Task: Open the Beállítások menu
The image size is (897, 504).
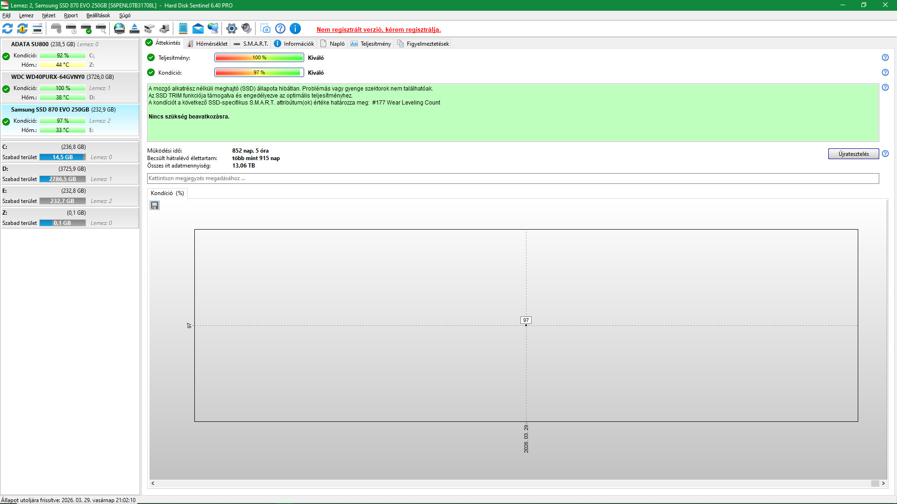Action: click(x=98, y=15)
